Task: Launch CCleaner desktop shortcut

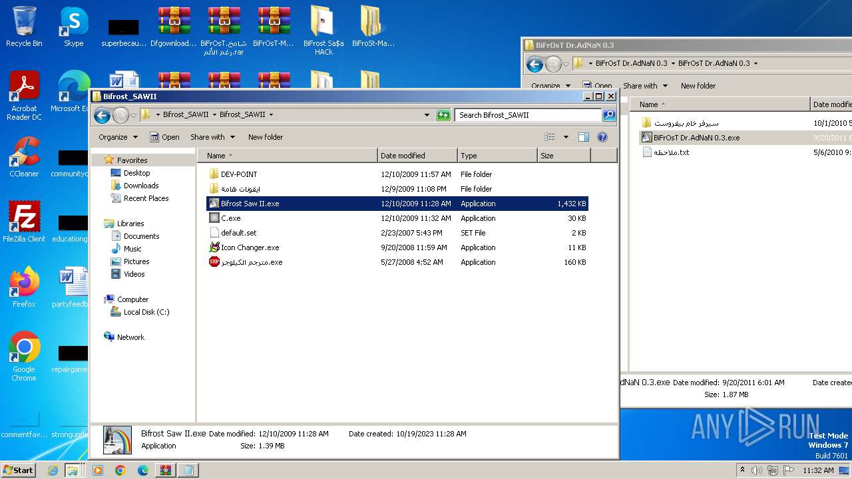Action: coord(24,157)
